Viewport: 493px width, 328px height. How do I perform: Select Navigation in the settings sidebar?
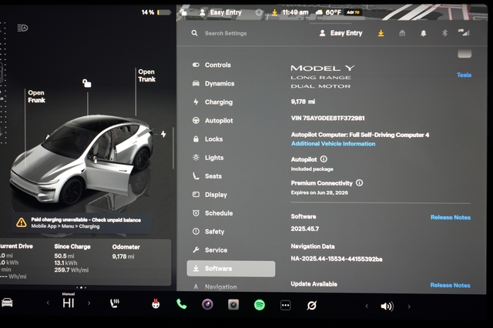[x=215, y=286]
